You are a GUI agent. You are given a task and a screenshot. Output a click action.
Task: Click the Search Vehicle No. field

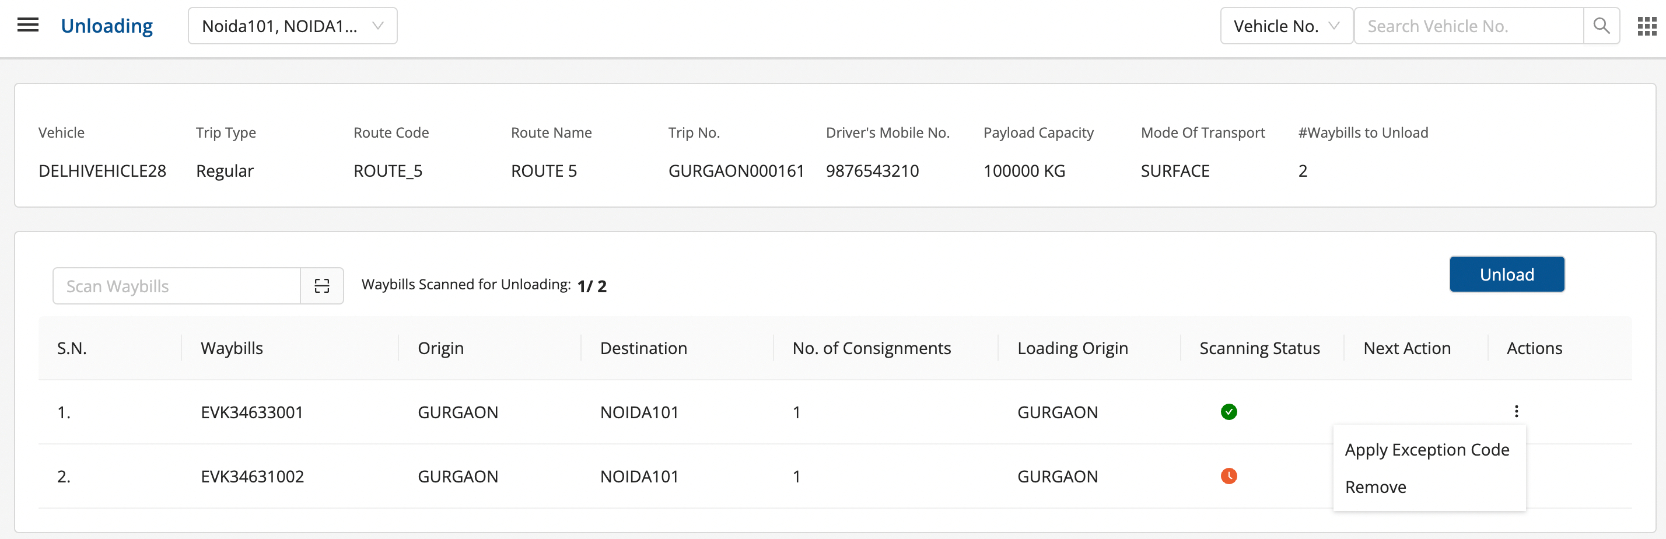(x=1468, y=26)
